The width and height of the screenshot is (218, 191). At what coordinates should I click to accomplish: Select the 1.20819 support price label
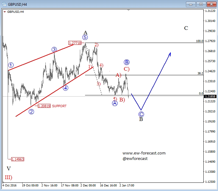(x=44, y=106)
